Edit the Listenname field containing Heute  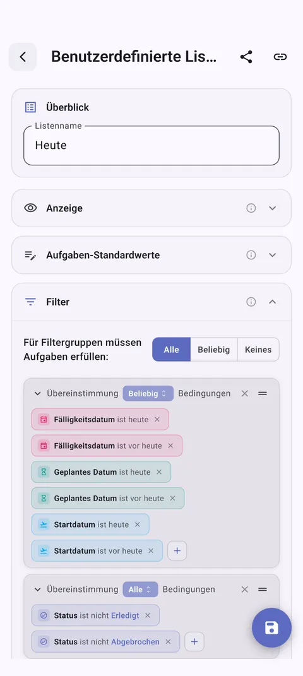(x=151, y=145)
